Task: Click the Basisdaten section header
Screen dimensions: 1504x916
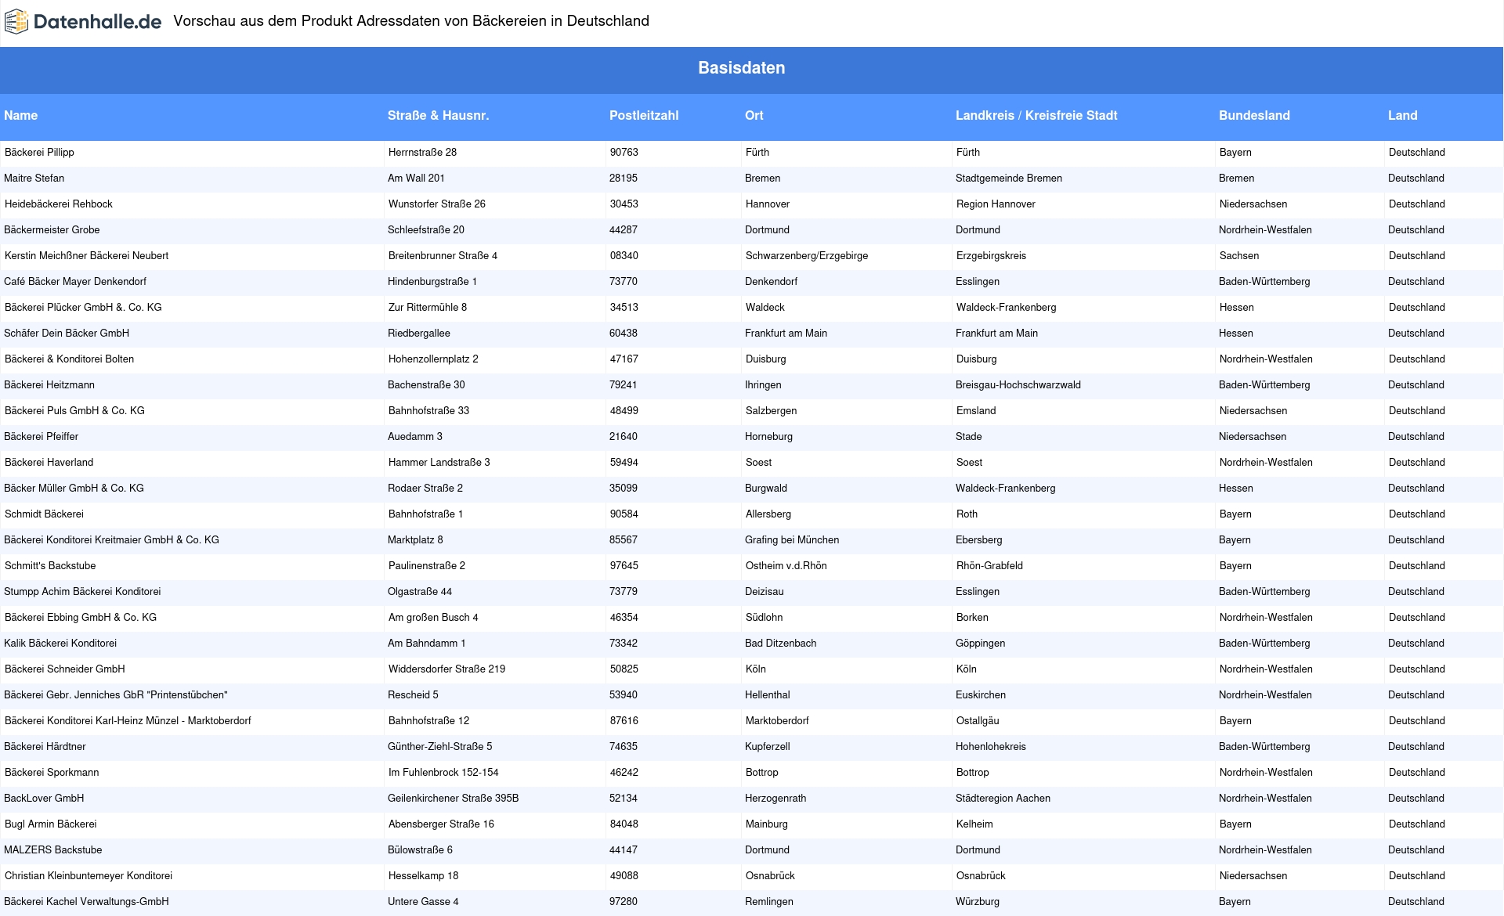Action: [741, 68]
